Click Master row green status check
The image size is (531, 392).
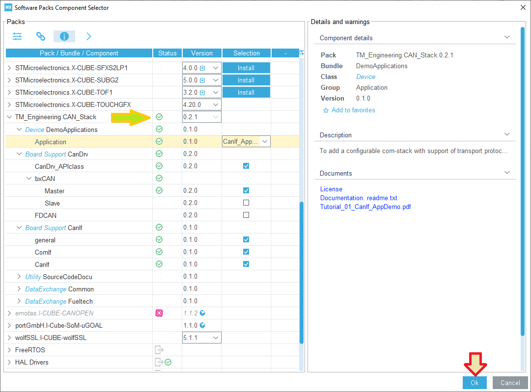point(159,190)
